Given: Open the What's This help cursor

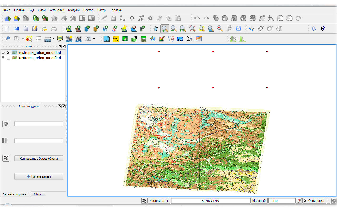Looking at the screenshot, I should coord(323,28).
